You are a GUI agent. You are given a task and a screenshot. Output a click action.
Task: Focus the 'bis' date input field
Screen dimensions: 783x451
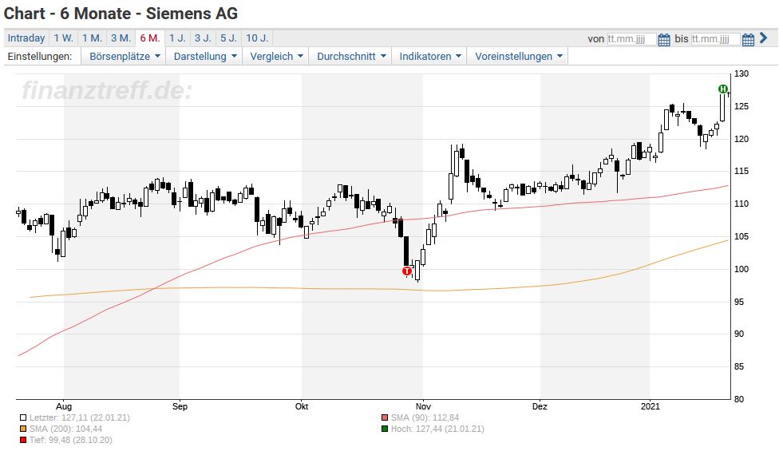(x=715, y=39)
